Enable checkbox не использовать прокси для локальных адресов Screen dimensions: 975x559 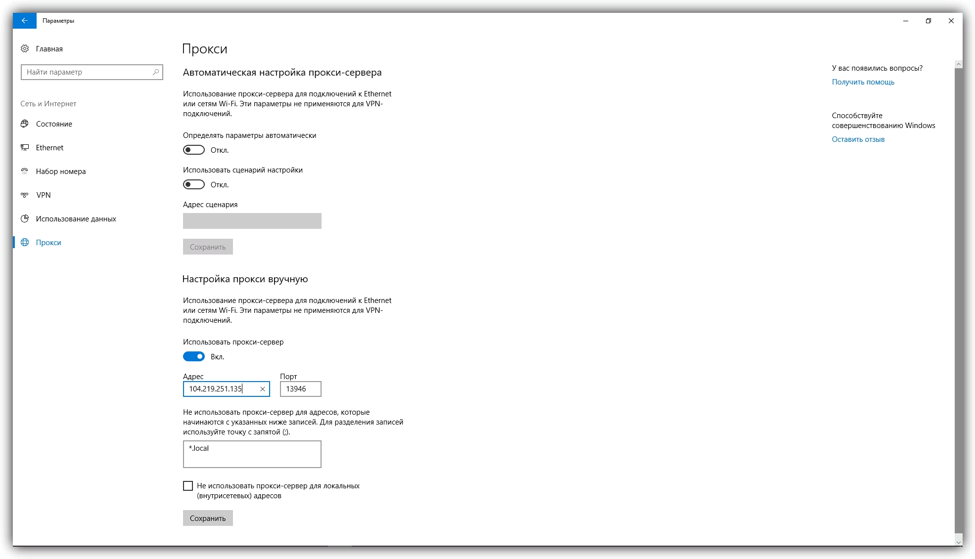pos(188,485)
